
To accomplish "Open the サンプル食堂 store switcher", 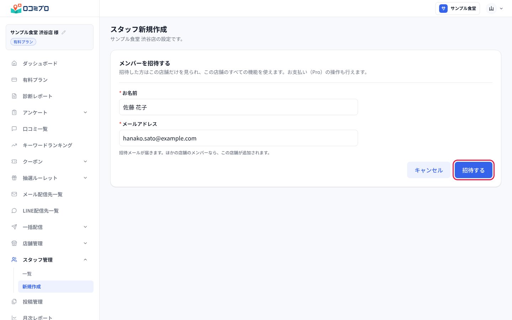I will [x=458, y=9].
